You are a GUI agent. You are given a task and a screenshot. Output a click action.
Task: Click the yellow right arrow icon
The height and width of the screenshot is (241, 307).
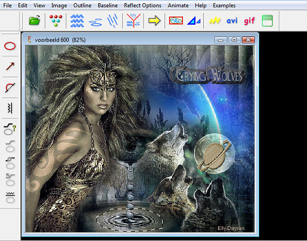(154, 21)
